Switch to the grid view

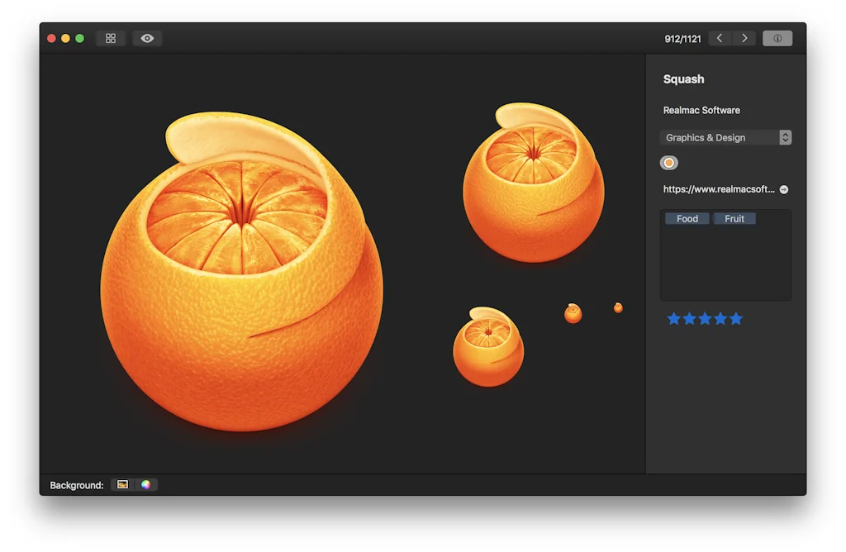(x=111, y=38)
